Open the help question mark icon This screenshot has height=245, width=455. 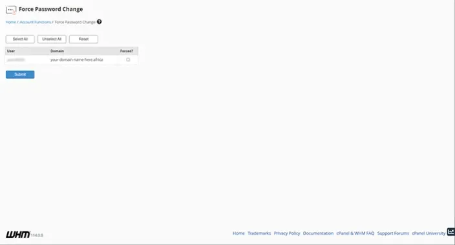[100, 22]
